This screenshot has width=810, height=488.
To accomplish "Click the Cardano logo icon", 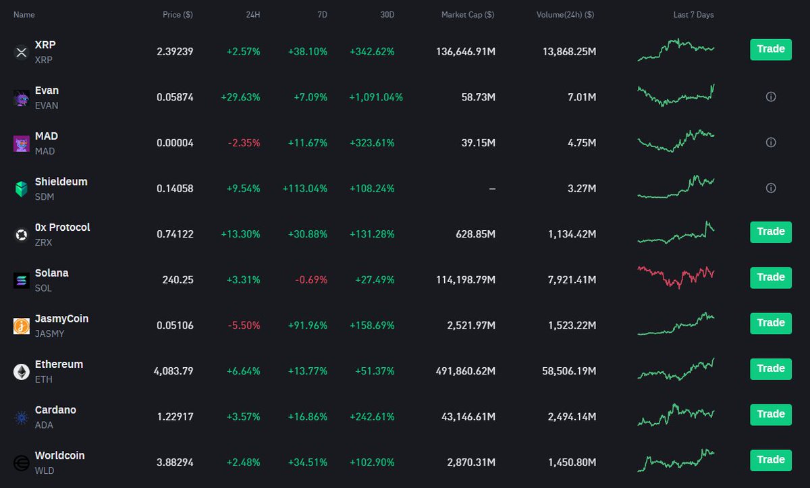I will click(x=21, y=417).
